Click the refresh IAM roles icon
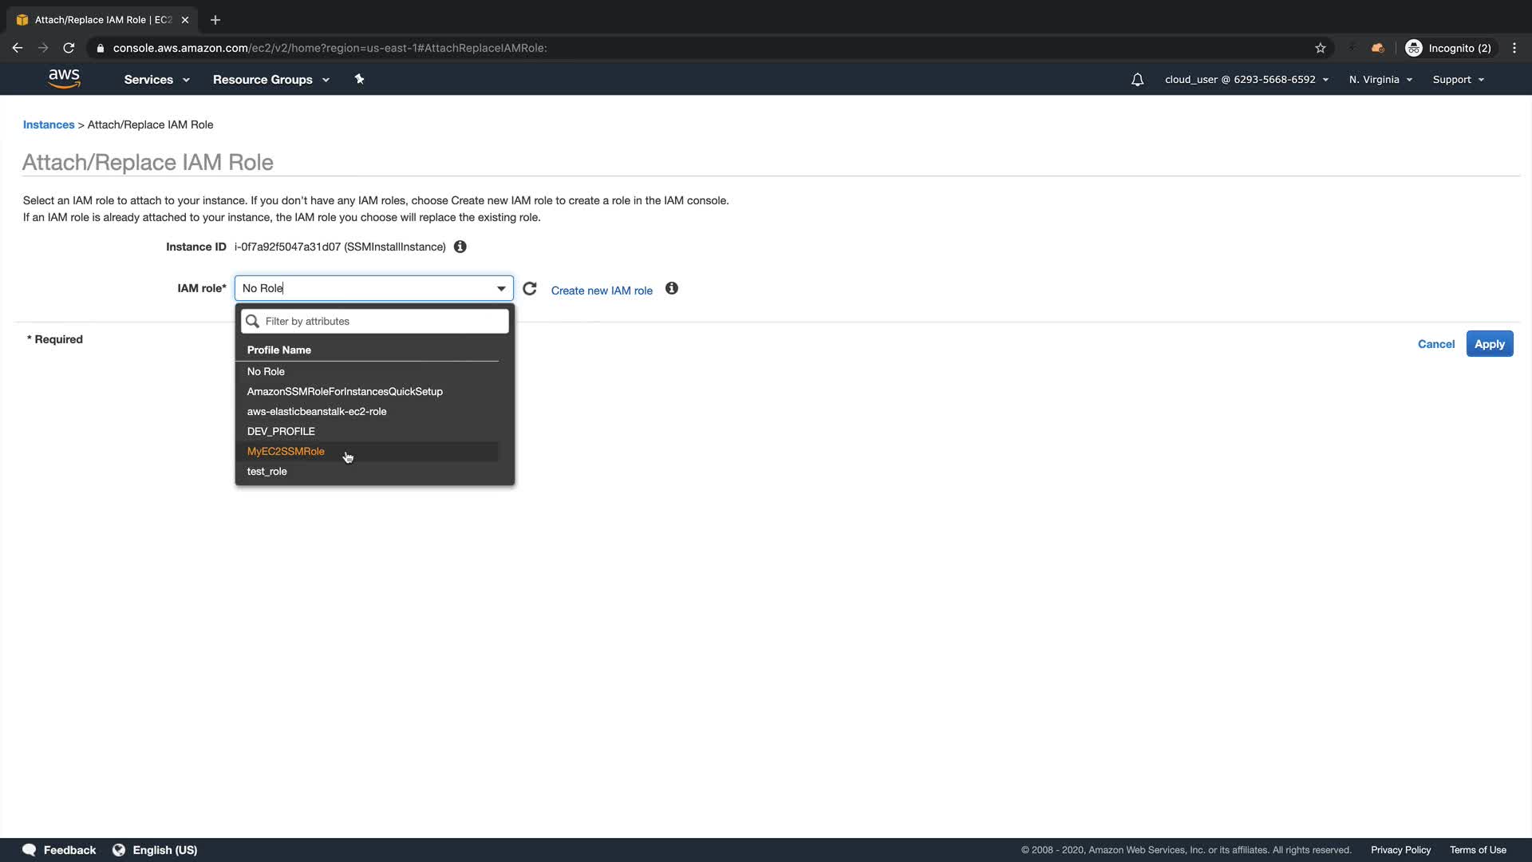 pyautogui.click(x=530, y=289)
